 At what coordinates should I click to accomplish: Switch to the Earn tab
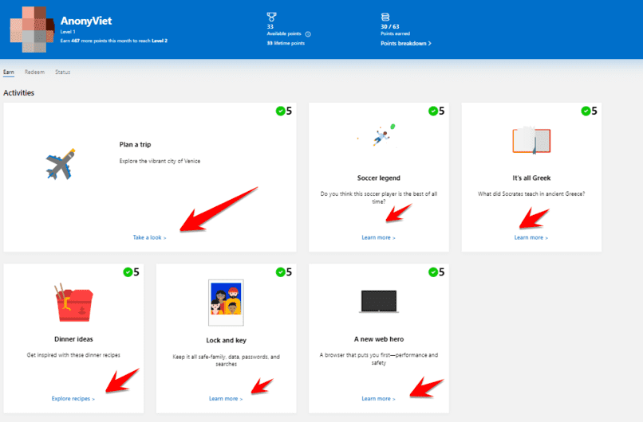point(9,72)
